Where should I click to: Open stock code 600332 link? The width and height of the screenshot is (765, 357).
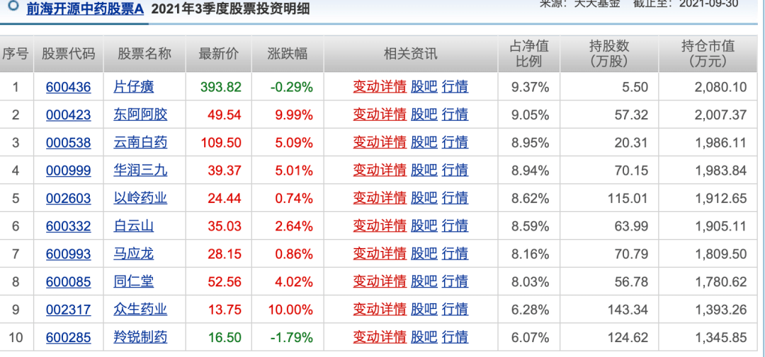[x=68, y=226]
